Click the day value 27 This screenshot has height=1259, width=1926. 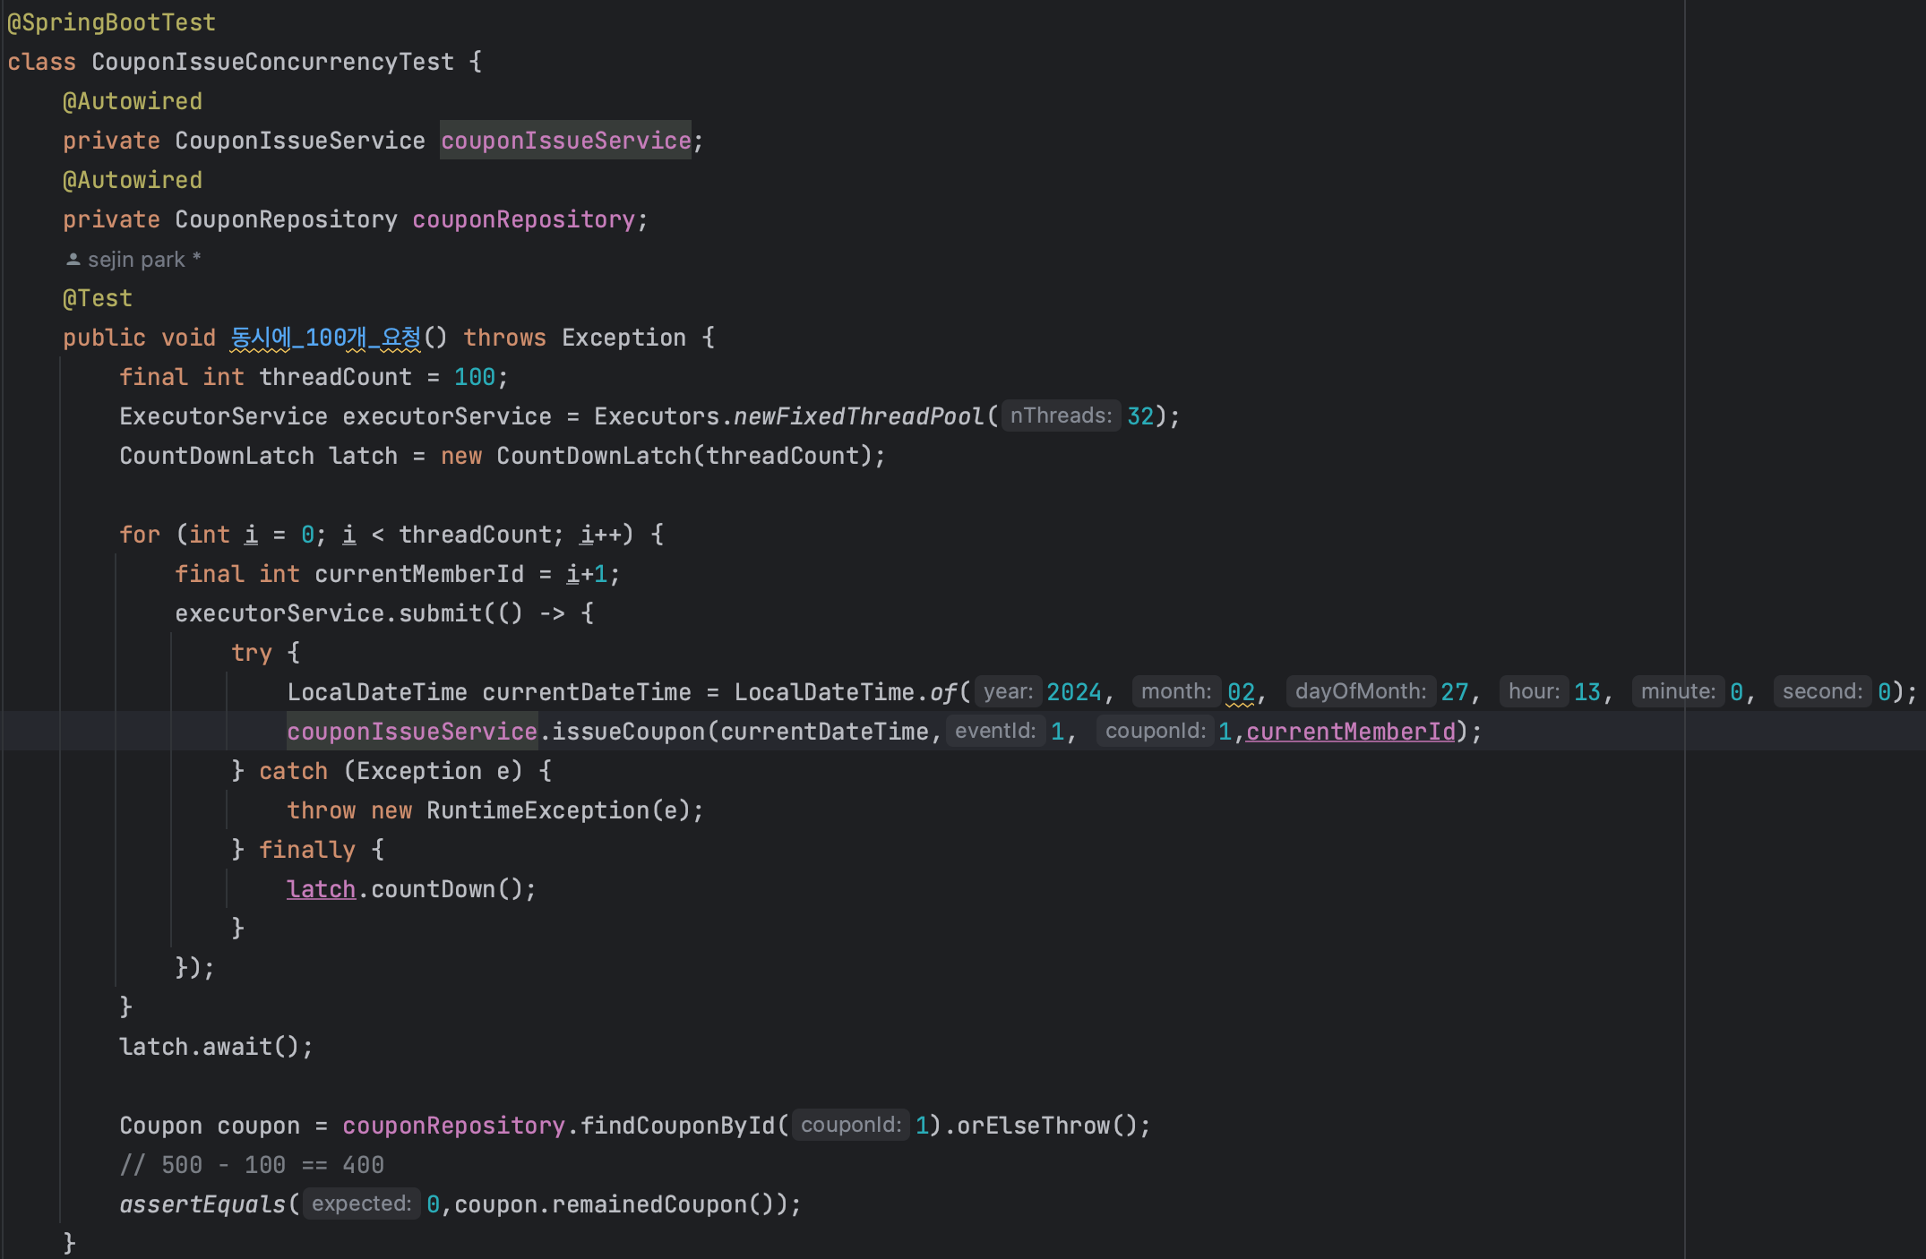click(x=1455, y=692)
